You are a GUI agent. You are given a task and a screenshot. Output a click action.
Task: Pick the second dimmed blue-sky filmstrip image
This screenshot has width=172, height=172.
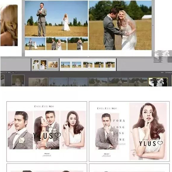pyautogui.click(x=78, y=82)
